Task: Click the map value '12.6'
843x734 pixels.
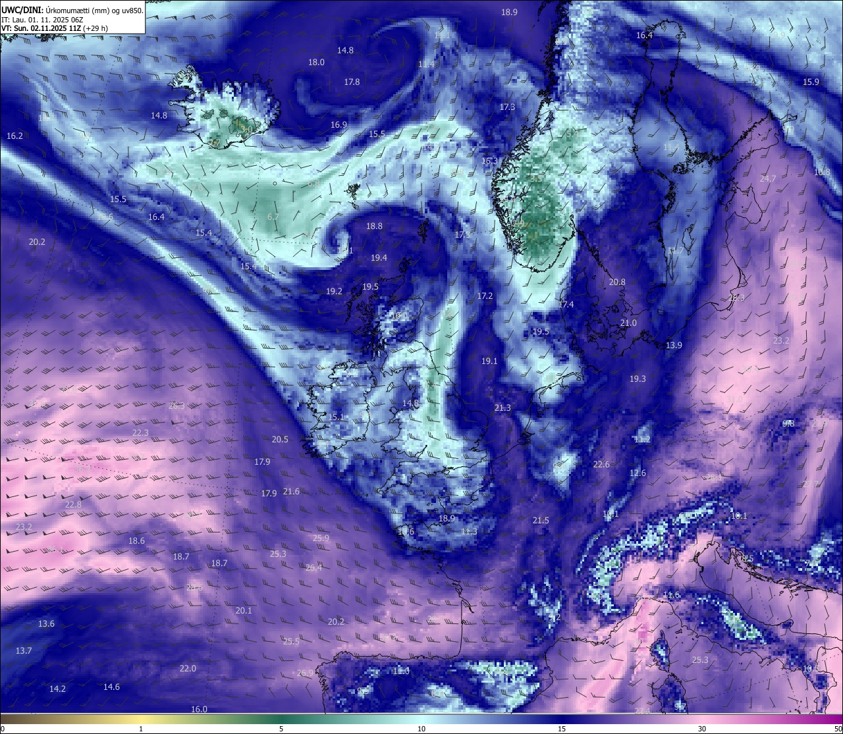Action: [638, 473]
